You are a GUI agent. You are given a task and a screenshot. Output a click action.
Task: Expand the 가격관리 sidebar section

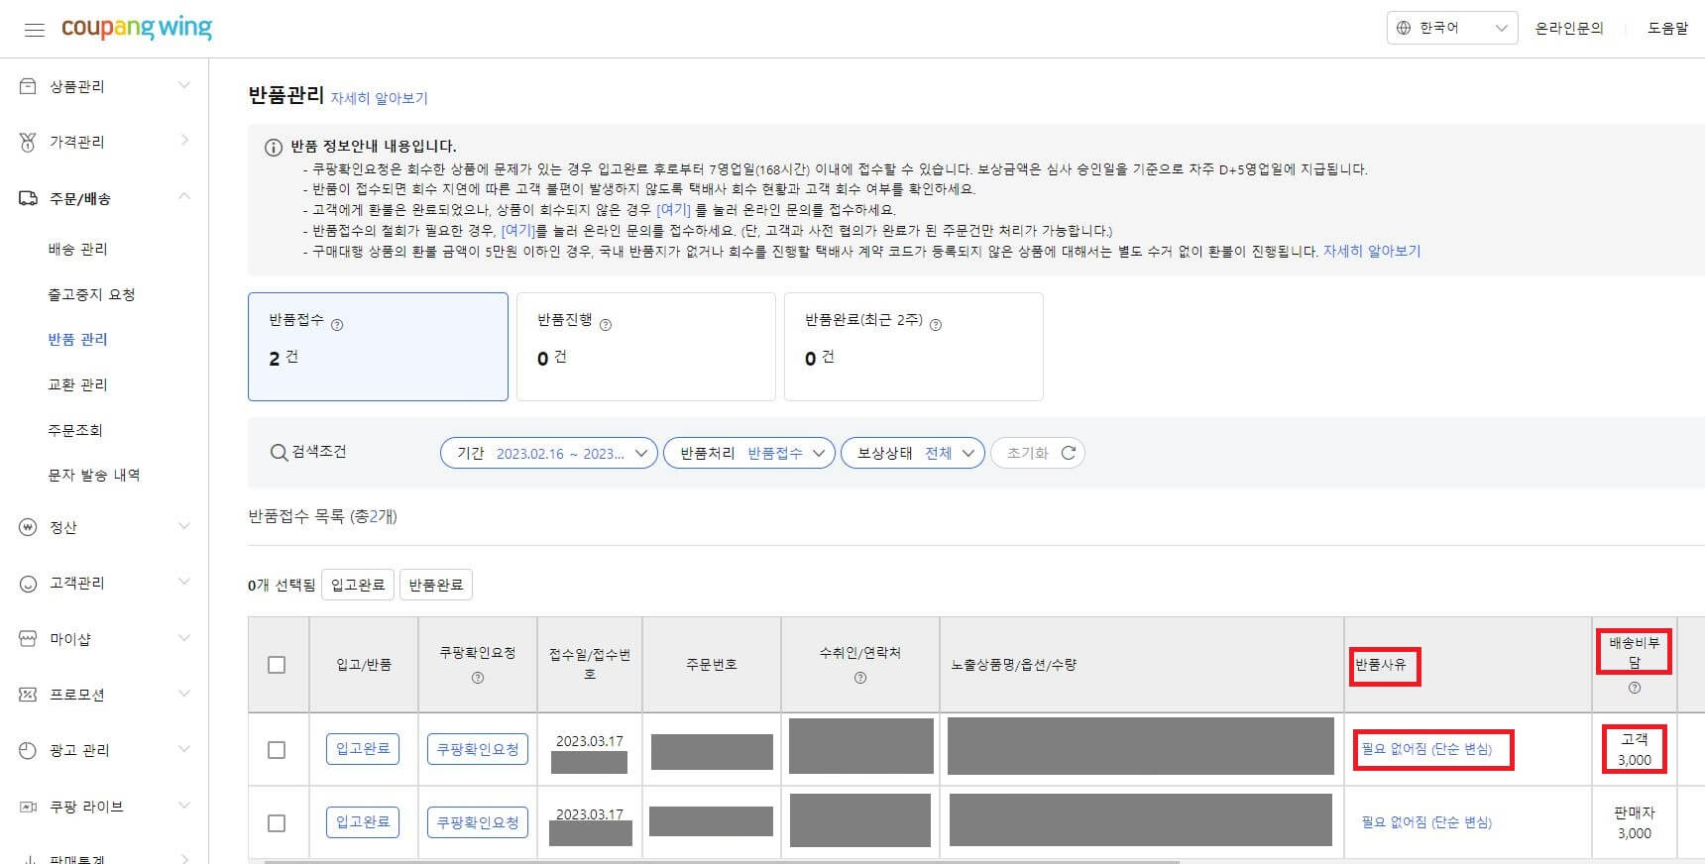(x=184, y=141)
